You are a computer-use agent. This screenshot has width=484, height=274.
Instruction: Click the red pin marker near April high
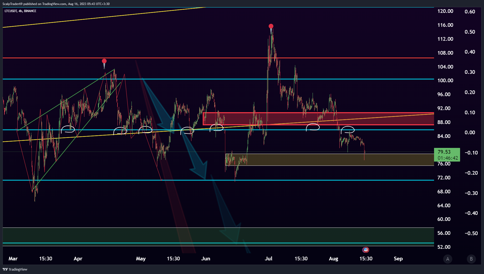click(x=104, y=63)
